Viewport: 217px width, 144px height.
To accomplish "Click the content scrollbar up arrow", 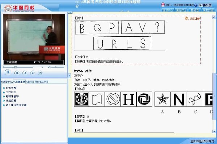I will coord(214,17).
